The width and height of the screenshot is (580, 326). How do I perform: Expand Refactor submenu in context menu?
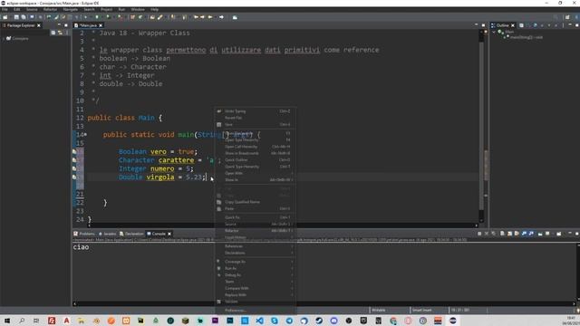(255, 231)
